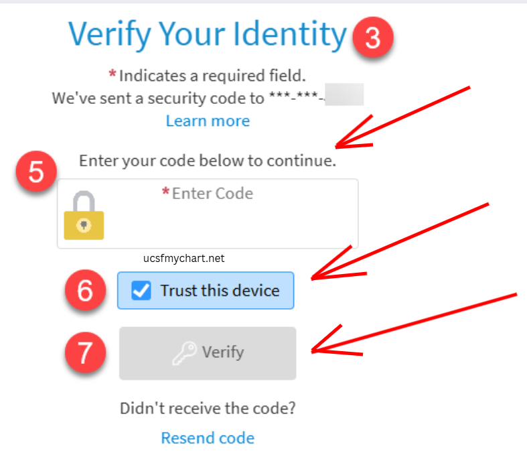527x461 pixels.
Task: Click the Resend code link
Action: (208, 438)
